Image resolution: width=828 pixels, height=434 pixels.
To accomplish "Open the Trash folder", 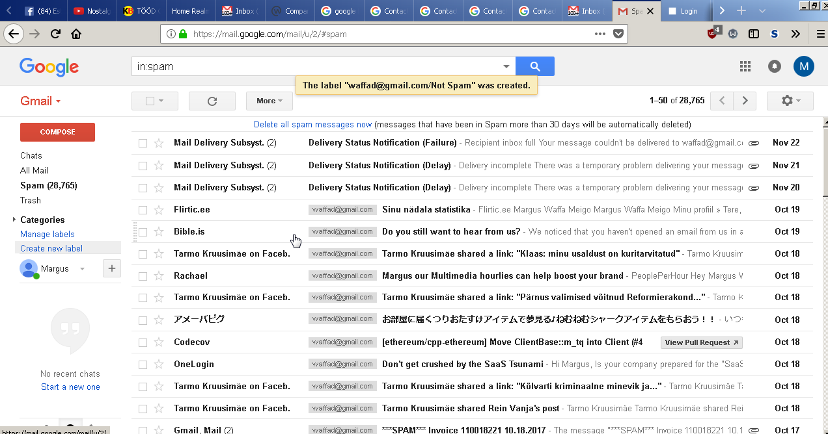I will coord(31,200).
